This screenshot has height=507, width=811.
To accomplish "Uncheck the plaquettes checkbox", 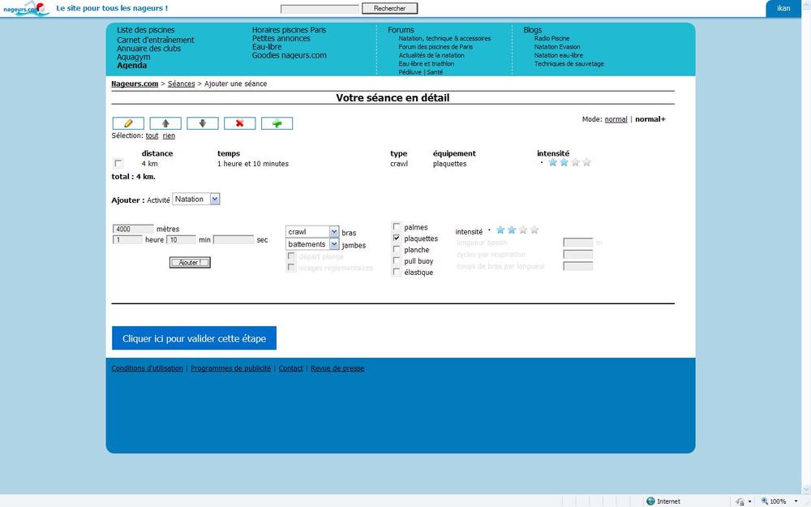I will (397, 238).
